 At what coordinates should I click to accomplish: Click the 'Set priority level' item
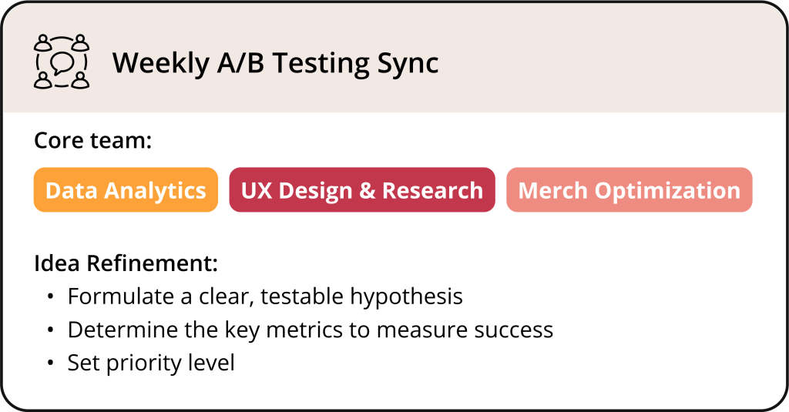[150, 363]
